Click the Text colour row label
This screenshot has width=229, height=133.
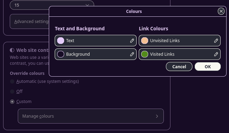coord(70,41)
